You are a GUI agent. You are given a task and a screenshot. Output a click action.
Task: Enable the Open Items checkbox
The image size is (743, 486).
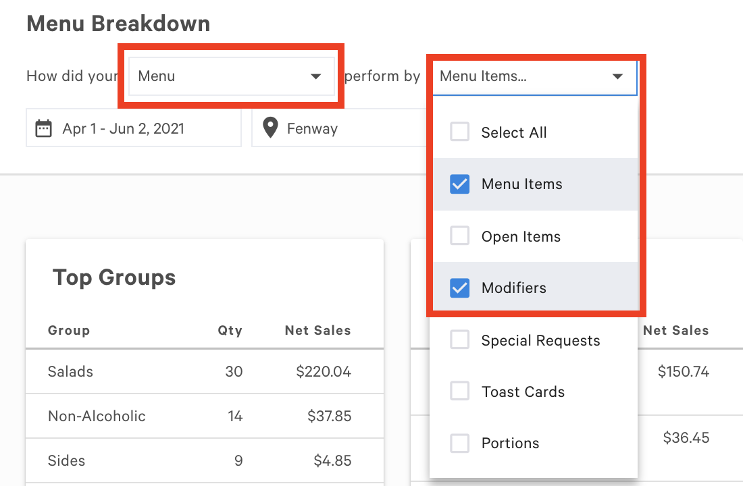coord(459,236)
